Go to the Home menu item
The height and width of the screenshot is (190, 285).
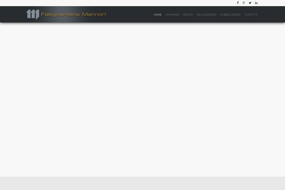tap(158, 15)
